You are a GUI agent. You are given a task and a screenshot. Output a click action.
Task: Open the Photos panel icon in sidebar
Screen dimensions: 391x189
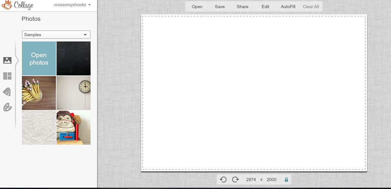click(x=7, y=60)
